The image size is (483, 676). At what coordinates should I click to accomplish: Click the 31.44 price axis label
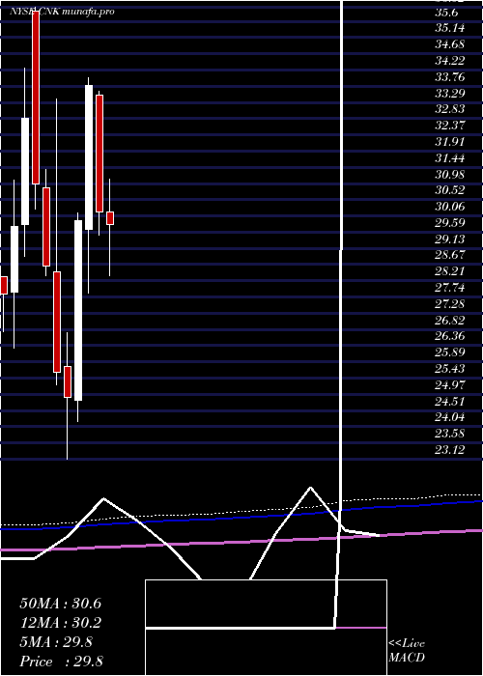(450, 158)
